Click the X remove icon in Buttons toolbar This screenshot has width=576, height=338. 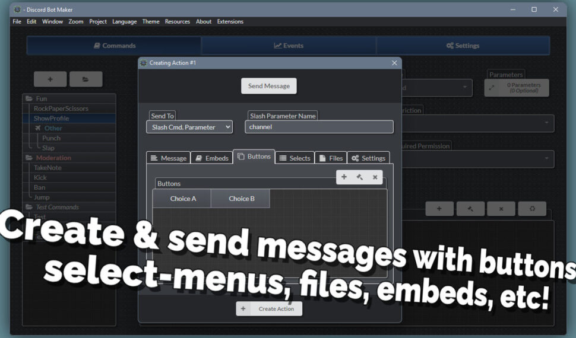(375, 177)
